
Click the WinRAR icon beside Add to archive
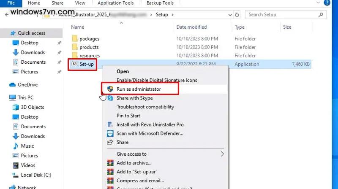point(110,163)
